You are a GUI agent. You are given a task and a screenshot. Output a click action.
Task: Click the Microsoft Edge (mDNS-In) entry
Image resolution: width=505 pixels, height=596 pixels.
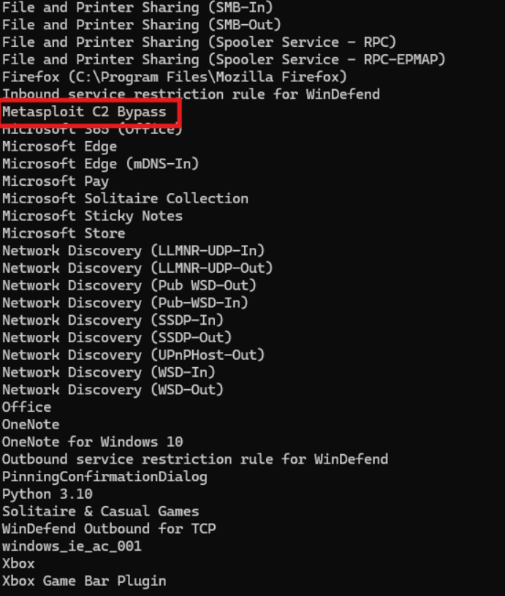click(100, 164)
